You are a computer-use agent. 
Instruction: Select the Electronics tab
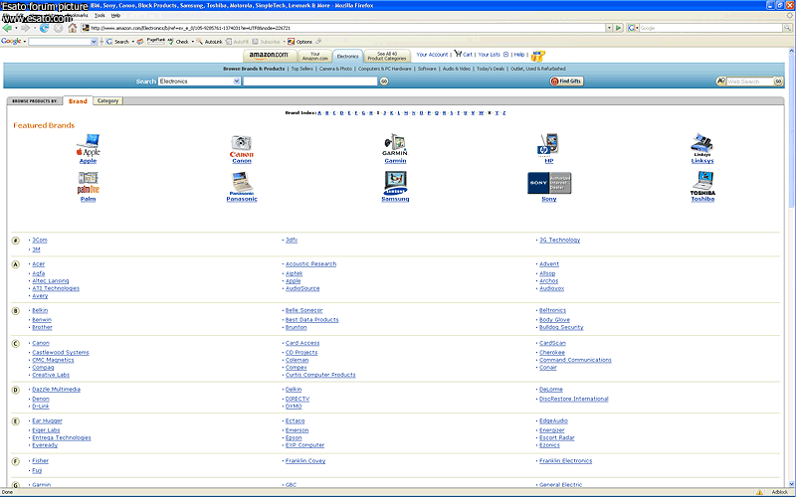(x=347, y=56)
